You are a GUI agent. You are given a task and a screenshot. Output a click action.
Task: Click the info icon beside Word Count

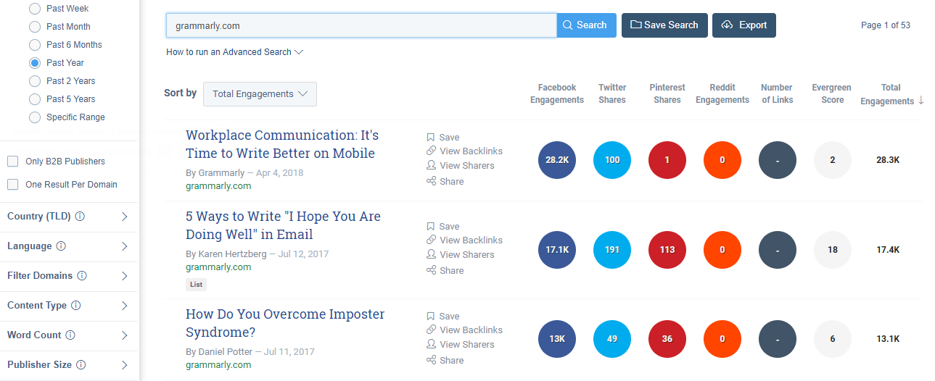click(x=70, y=335)
